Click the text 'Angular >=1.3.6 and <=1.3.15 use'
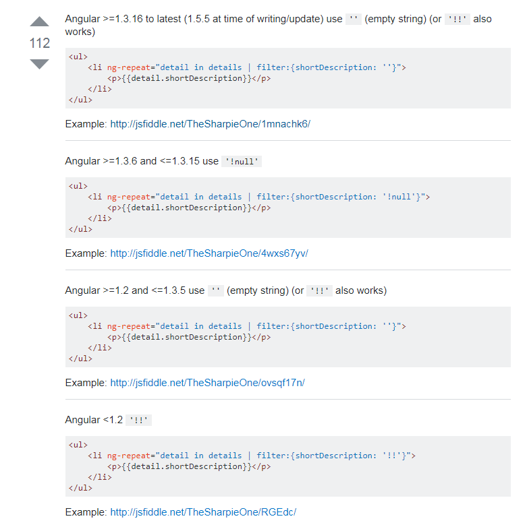The image size is (527, 527). click(142, 161)
